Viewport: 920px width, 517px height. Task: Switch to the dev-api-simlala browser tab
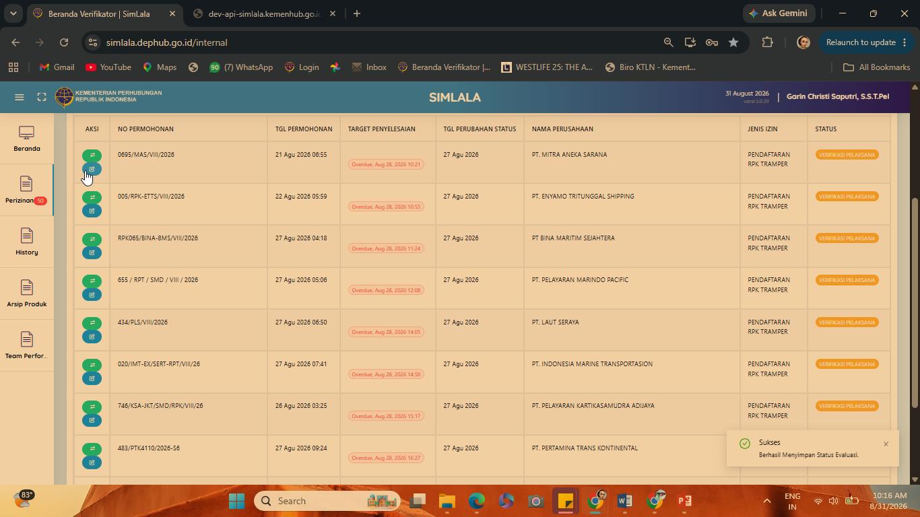point(264,13)
